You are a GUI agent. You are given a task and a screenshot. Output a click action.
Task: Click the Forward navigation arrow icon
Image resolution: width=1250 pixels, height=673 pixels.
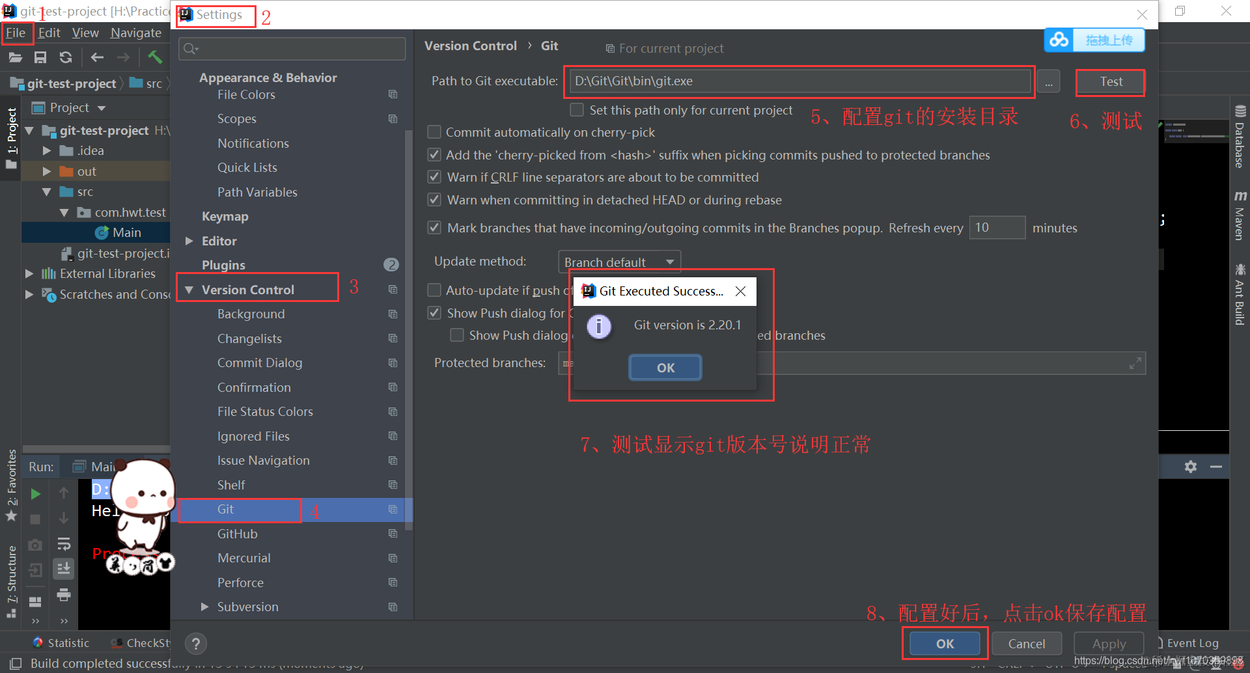point(123,57)
